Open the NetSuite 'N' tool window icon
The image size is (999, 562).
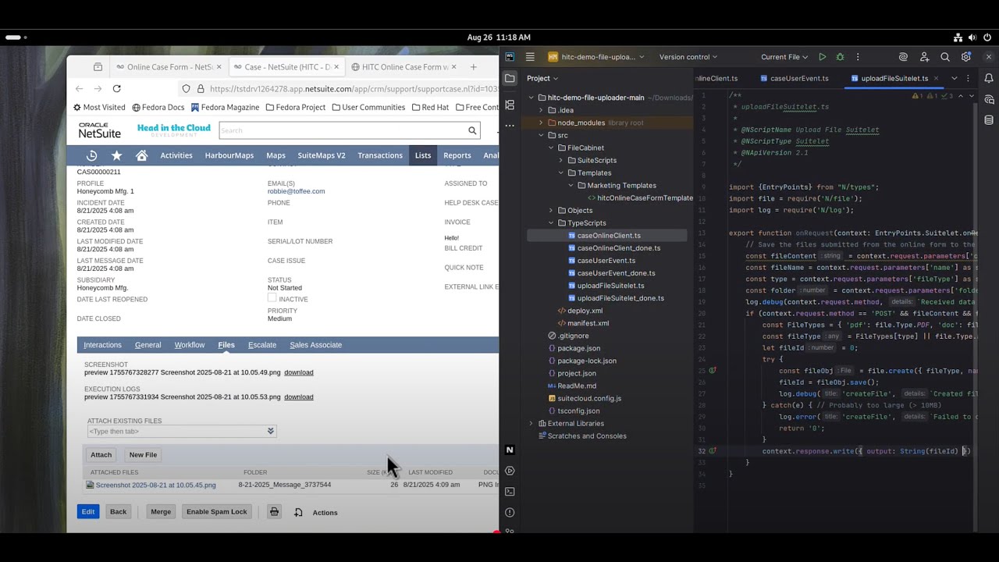pyautogui.click(x=510, y=450)
